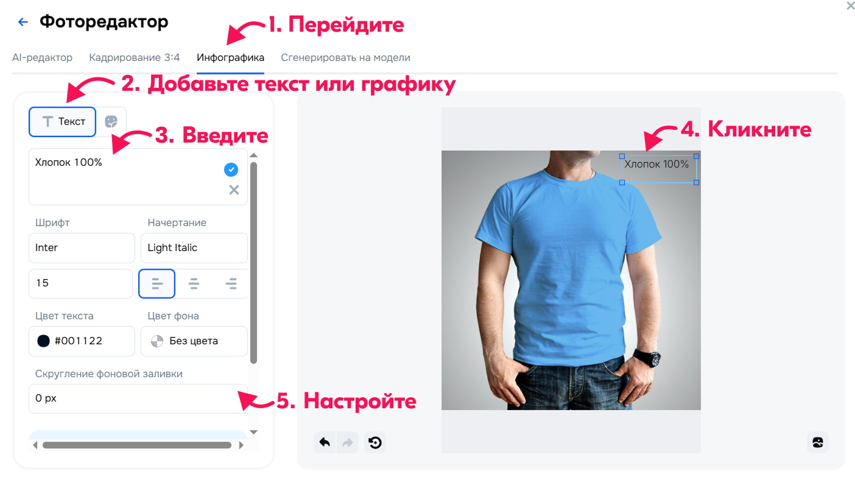The width and height of the screenshot is (855, 482).
Task: Clear entered text with the X icon
Action: tap(234, 190)
